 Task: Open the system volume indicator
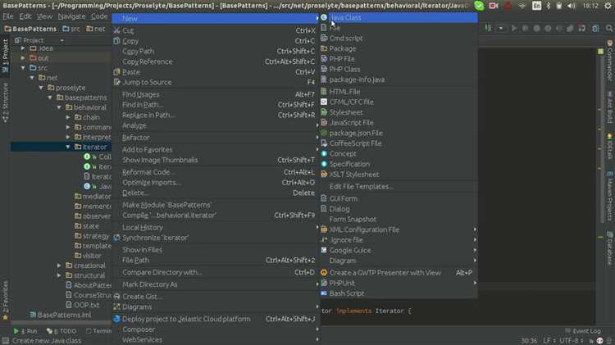(572, 6)
